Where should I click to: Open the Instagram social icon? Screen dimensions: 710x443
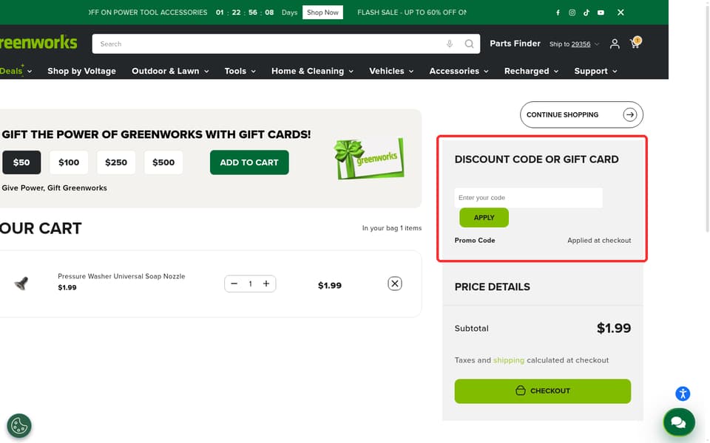[x=572, y=13]
